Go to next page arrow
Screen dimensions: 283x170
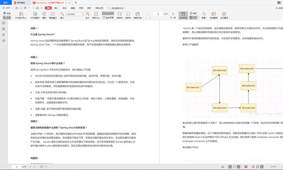(x=173, y=15)
